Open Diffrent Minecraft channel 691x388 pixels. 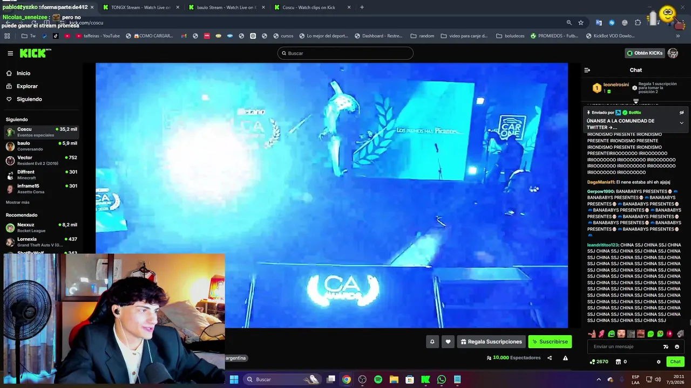(x=42, y=175)
